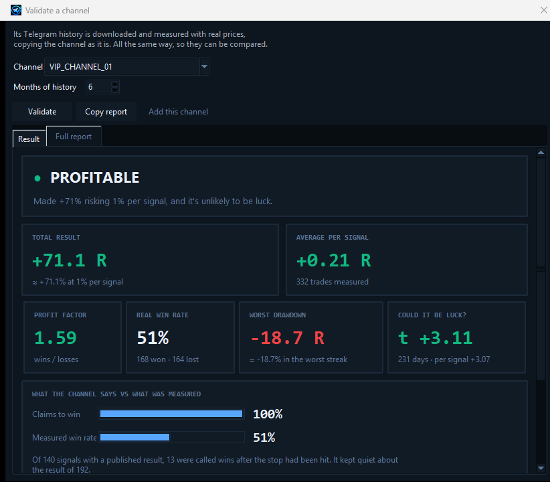The height and width of the screenshot is (482, 550).
Task: Open the Channel dropdown arrow
Action: pos(204,66)
